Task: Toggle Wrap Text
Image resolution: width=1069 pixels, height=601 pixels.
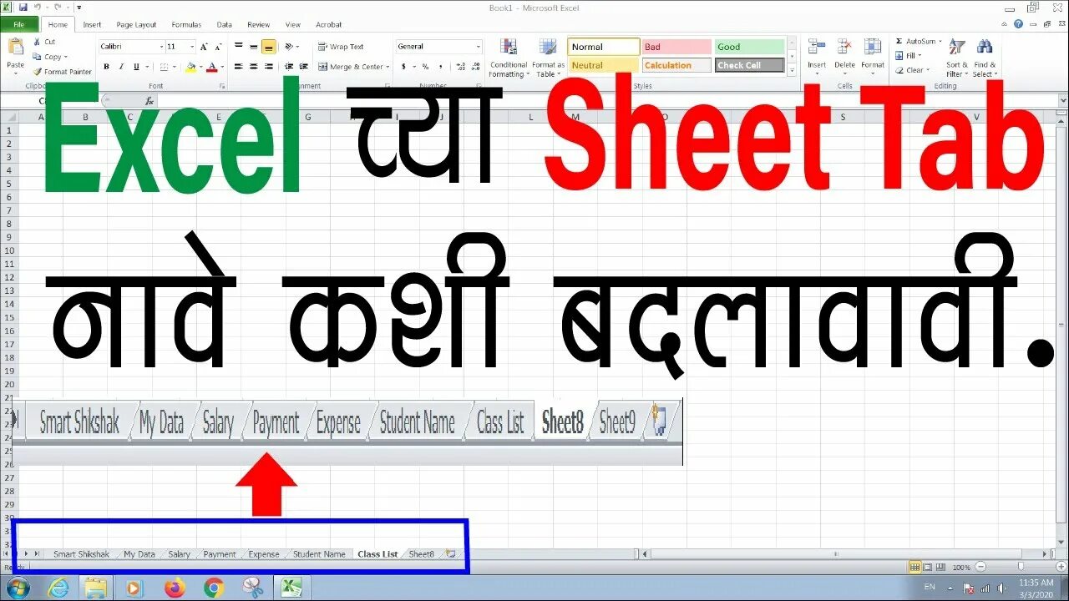Action: tap(341, 47)
